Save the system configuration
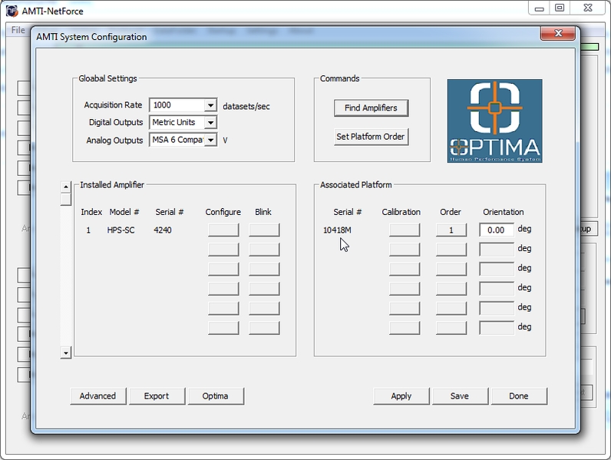611x460 pixels. click(x=459, y=396)
